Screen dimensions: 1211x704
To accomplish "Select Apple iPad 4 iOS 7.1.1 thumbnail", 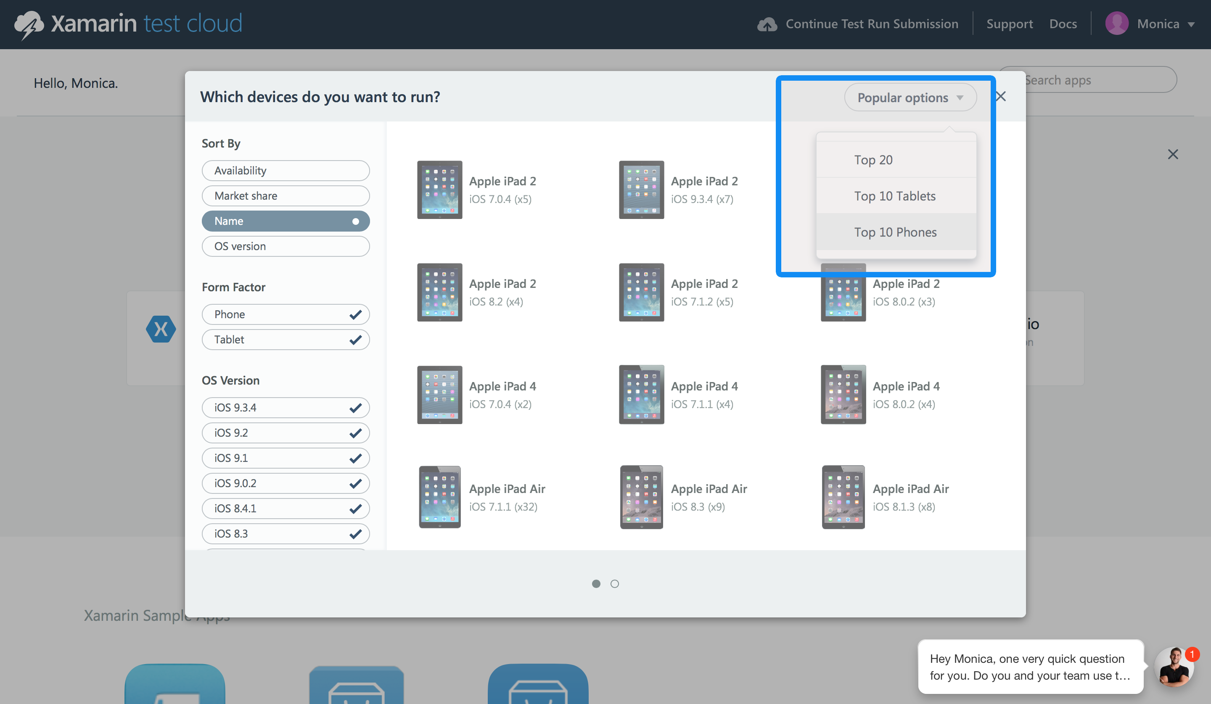I will [x=642, y=395].
